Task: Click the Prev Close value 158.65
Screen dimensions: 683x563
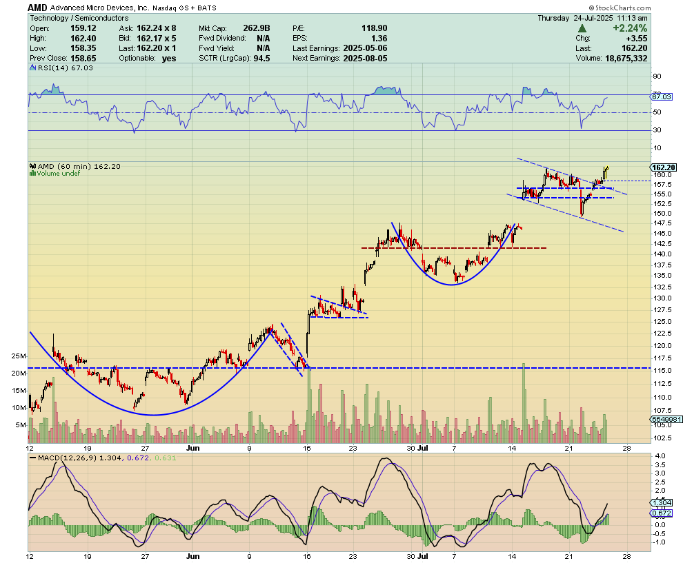Action: (x=83, y=59)
